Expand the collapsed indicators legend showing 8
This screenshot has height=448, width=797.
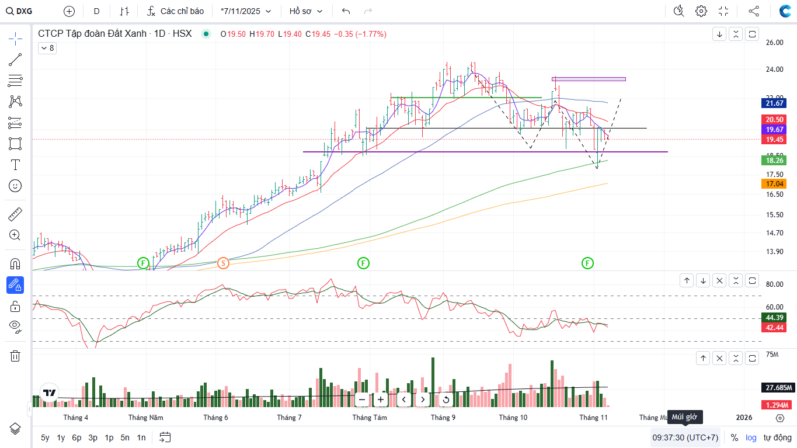tap(47, 48)
